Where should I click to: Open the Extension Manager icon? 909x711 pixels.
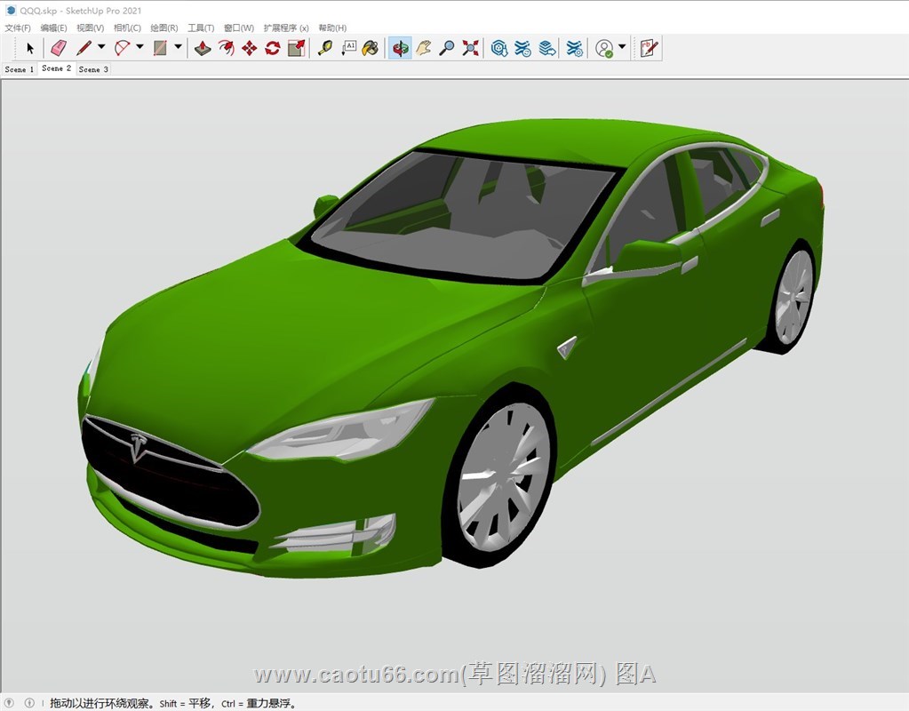coord(575,48)
